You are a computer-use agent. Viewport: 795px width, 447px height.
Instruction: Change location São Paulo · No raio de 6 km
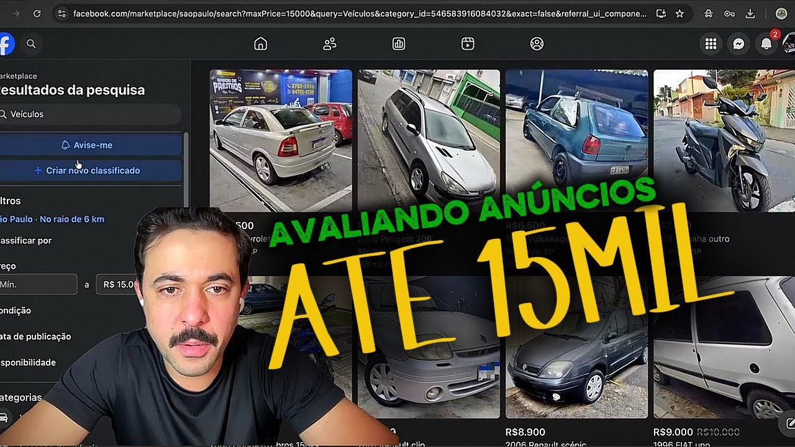(x=52, y=219)
